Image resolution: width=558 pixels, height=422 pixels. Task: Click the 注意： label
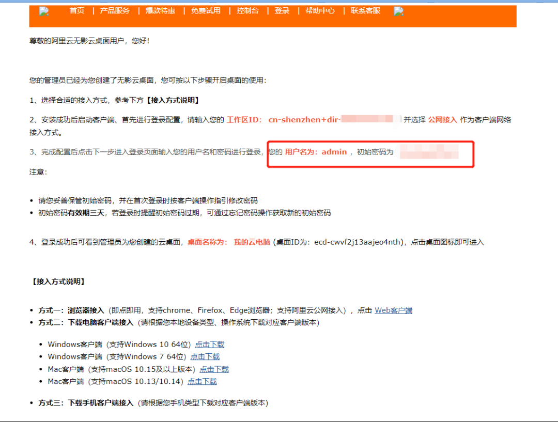[x=38, y=172]
